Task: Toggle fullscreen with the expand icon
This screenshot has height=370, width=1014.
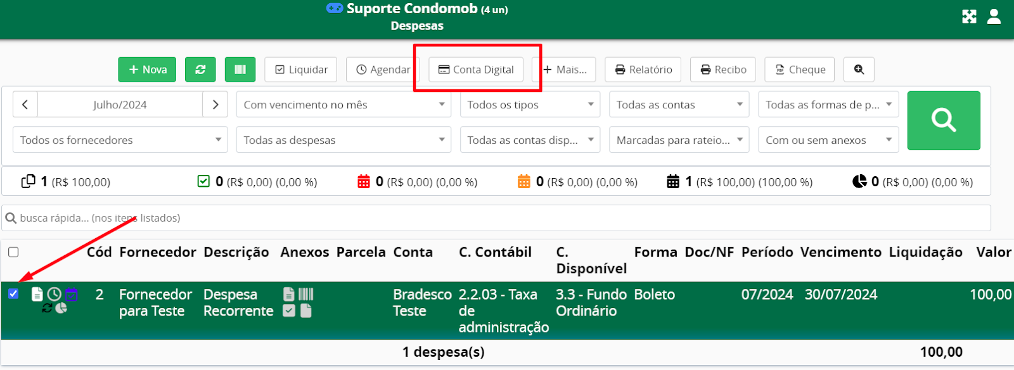Action: coord(969,16)
